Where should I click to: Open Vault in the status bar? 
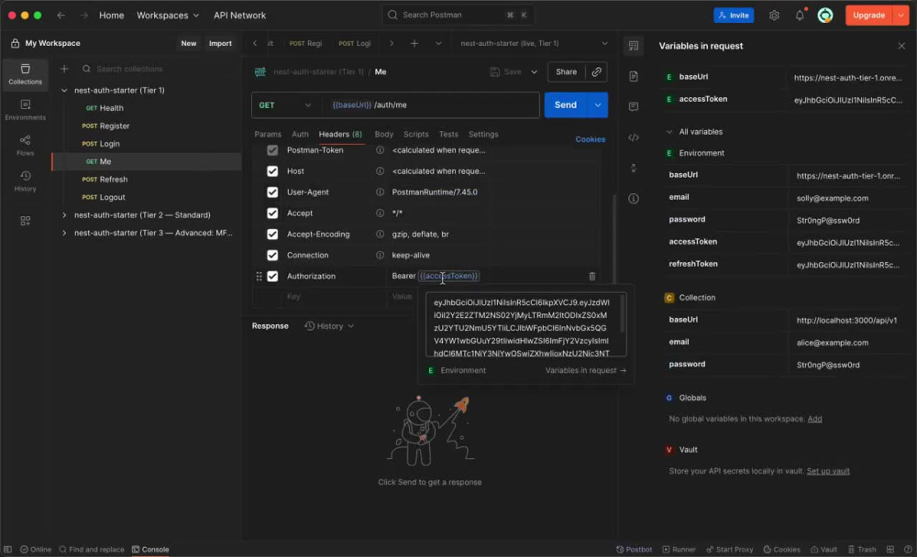pyautogui.click(x=823, y=550)
